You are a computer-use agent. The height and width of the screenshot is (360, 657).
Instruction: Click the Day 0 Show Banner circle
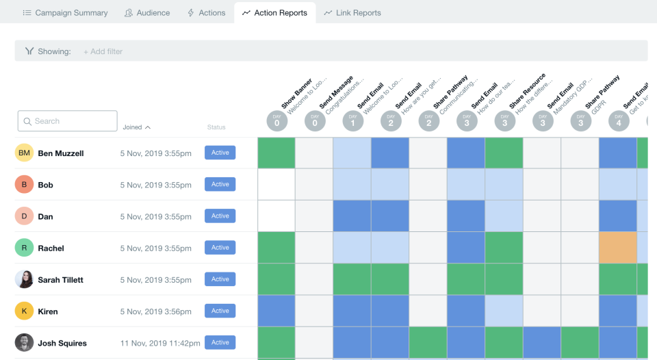click(276, 122)
